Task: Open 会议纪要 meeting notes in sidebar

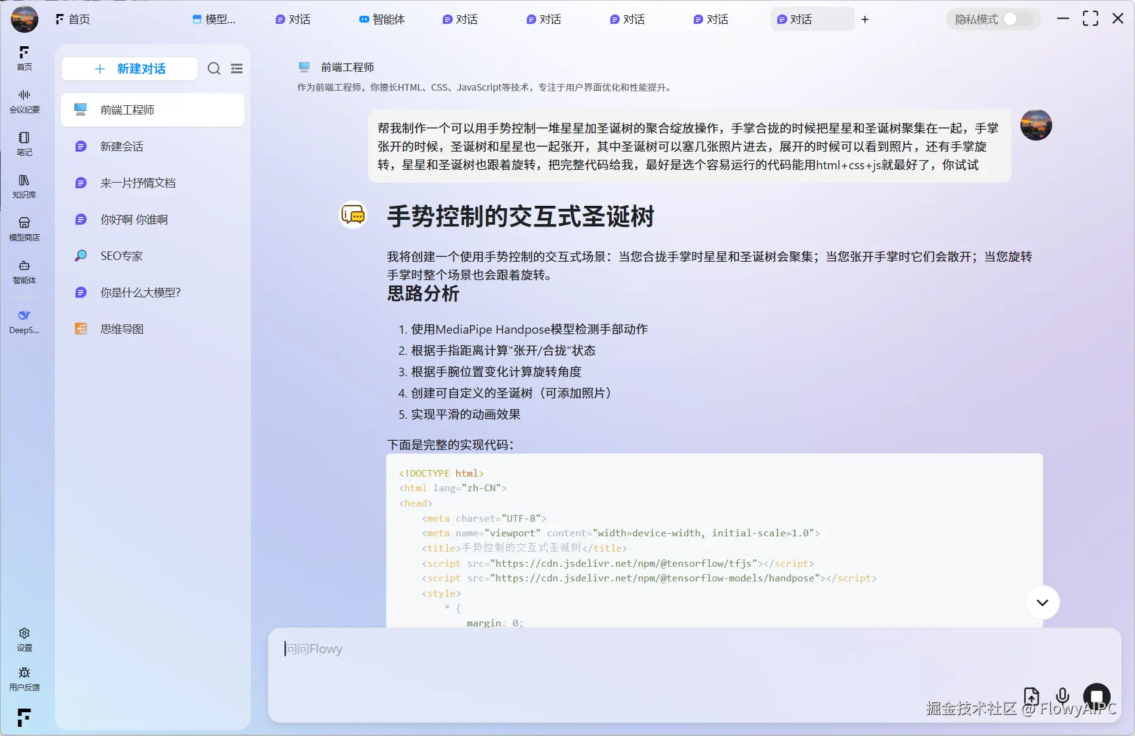Action: click(24, 101)
